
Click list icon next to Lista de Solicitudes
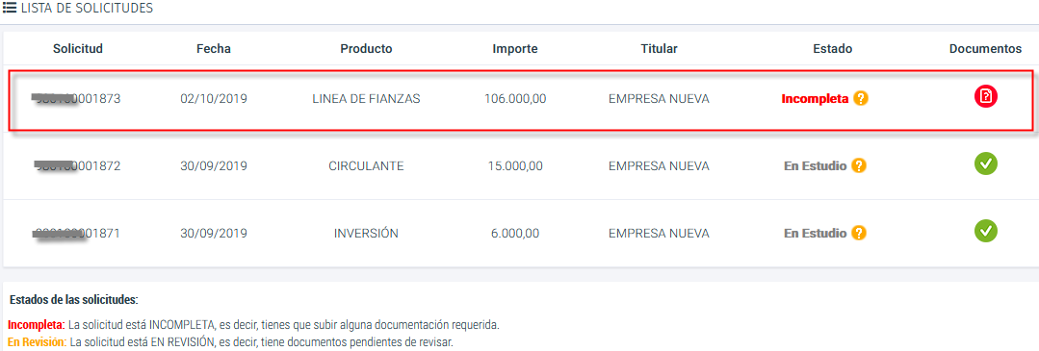(10, 9)
